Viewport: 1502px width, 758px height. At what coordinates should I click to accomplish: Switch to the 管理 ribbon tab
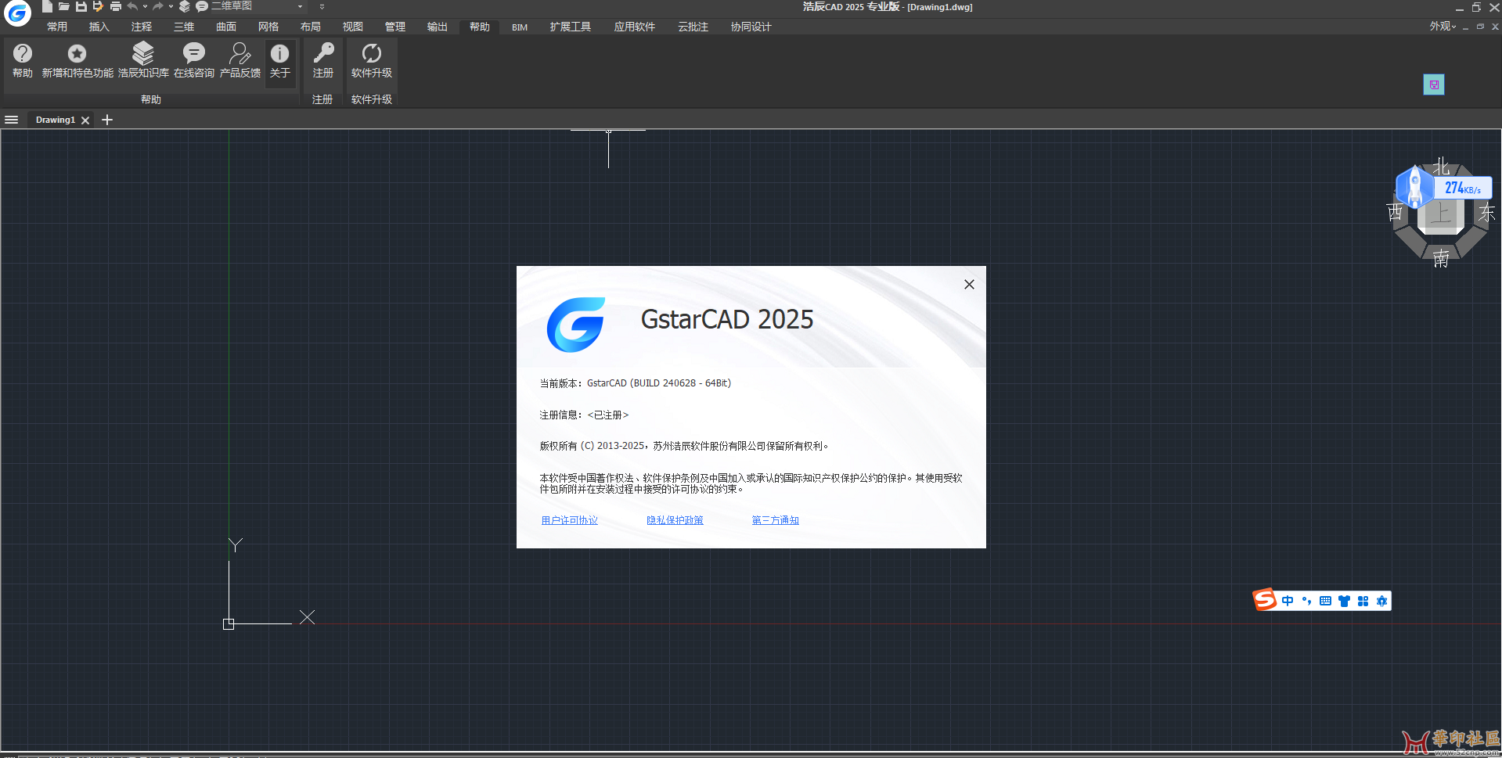click(395, 27)
